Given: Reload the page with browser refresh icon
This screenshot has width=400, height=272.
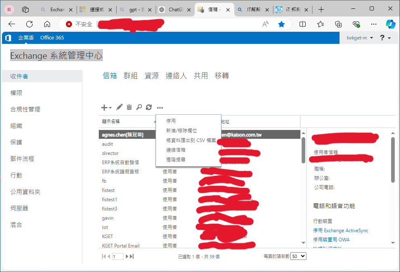Looking at the screenshot, I should [x=29, y=24].
